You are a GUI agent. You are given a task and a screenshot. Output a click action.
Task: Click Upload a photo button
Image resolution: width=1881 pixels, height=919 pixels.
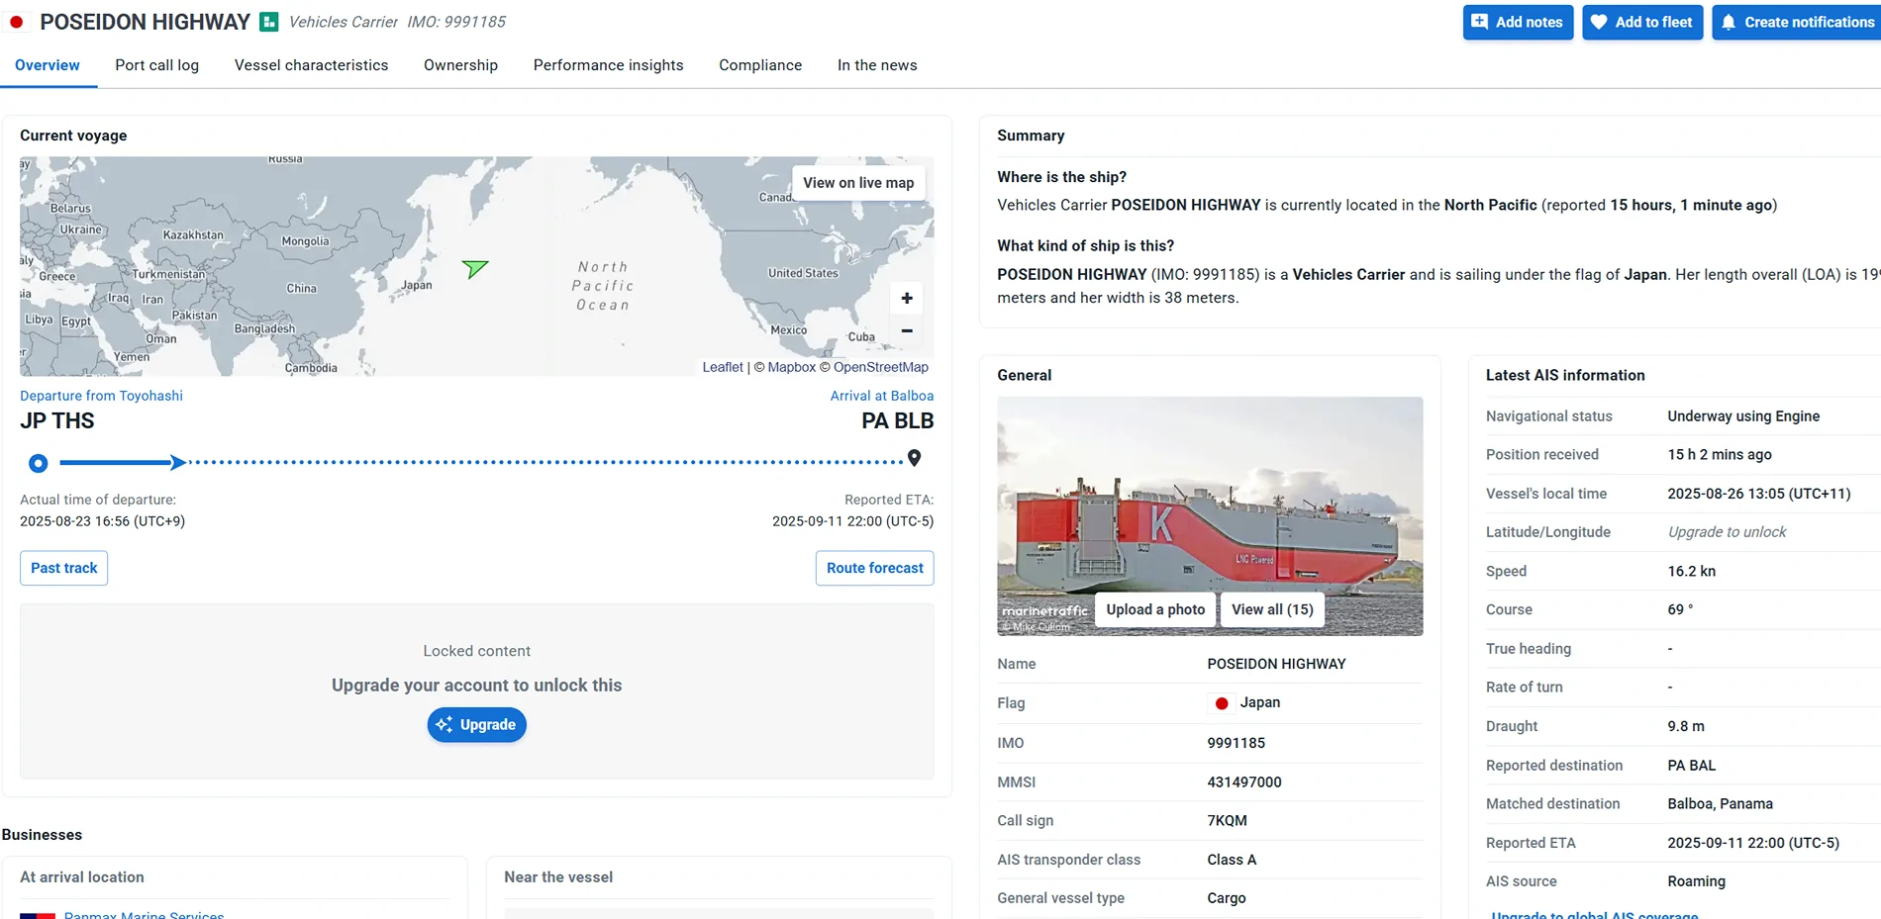click(x=1155, y=609)
